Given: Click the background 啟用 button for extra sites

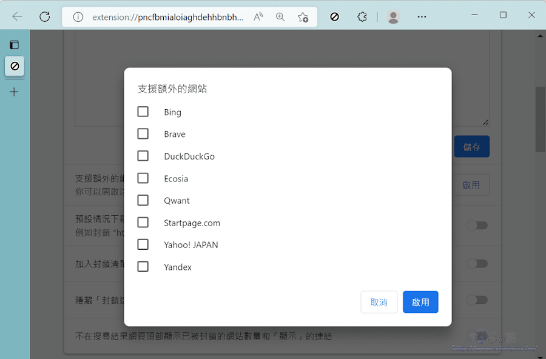Looking at the screenshot, I should pyautogui.click(x=471, y=185).
